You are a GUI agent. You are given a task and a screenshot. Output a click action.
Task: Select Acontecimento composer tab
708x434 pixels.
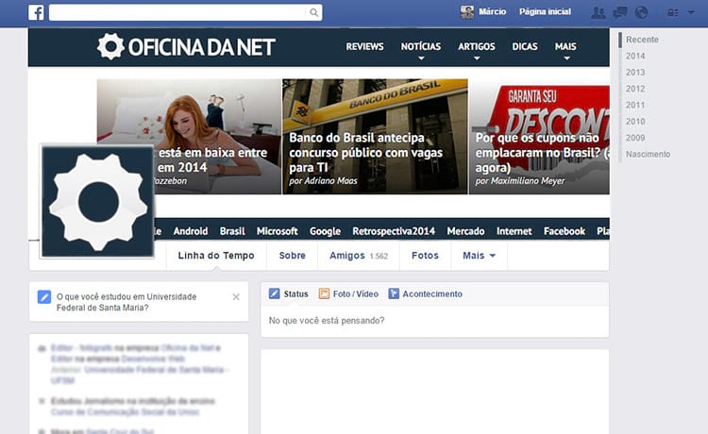(x=426, y=293)
